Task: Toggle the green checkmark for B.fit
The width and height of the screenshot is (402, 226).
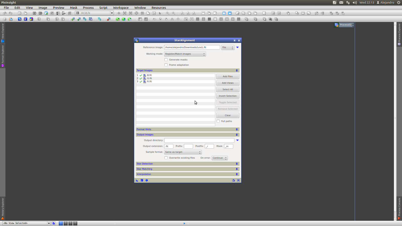Action: pyautogui.click(x=141, y=75)
